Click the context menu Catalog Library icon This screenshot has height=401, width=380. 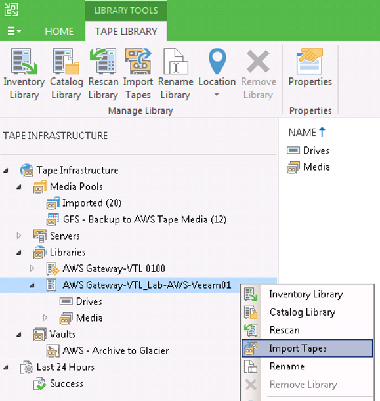click(x=251, y=312)
